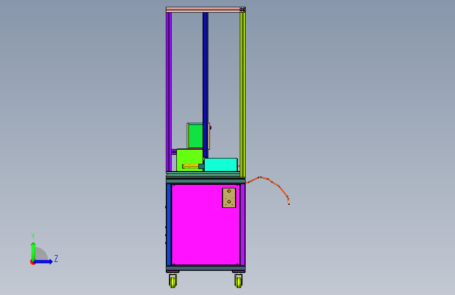Screen dimensions: 455x295
Task: Select the blue left cabinet leg
Action: [x=168, y=225]
